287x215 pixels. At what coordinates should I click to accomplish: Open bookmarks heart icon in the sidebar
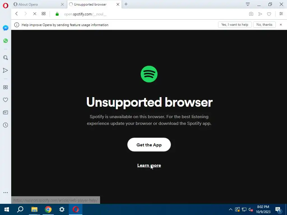(6, 100)
